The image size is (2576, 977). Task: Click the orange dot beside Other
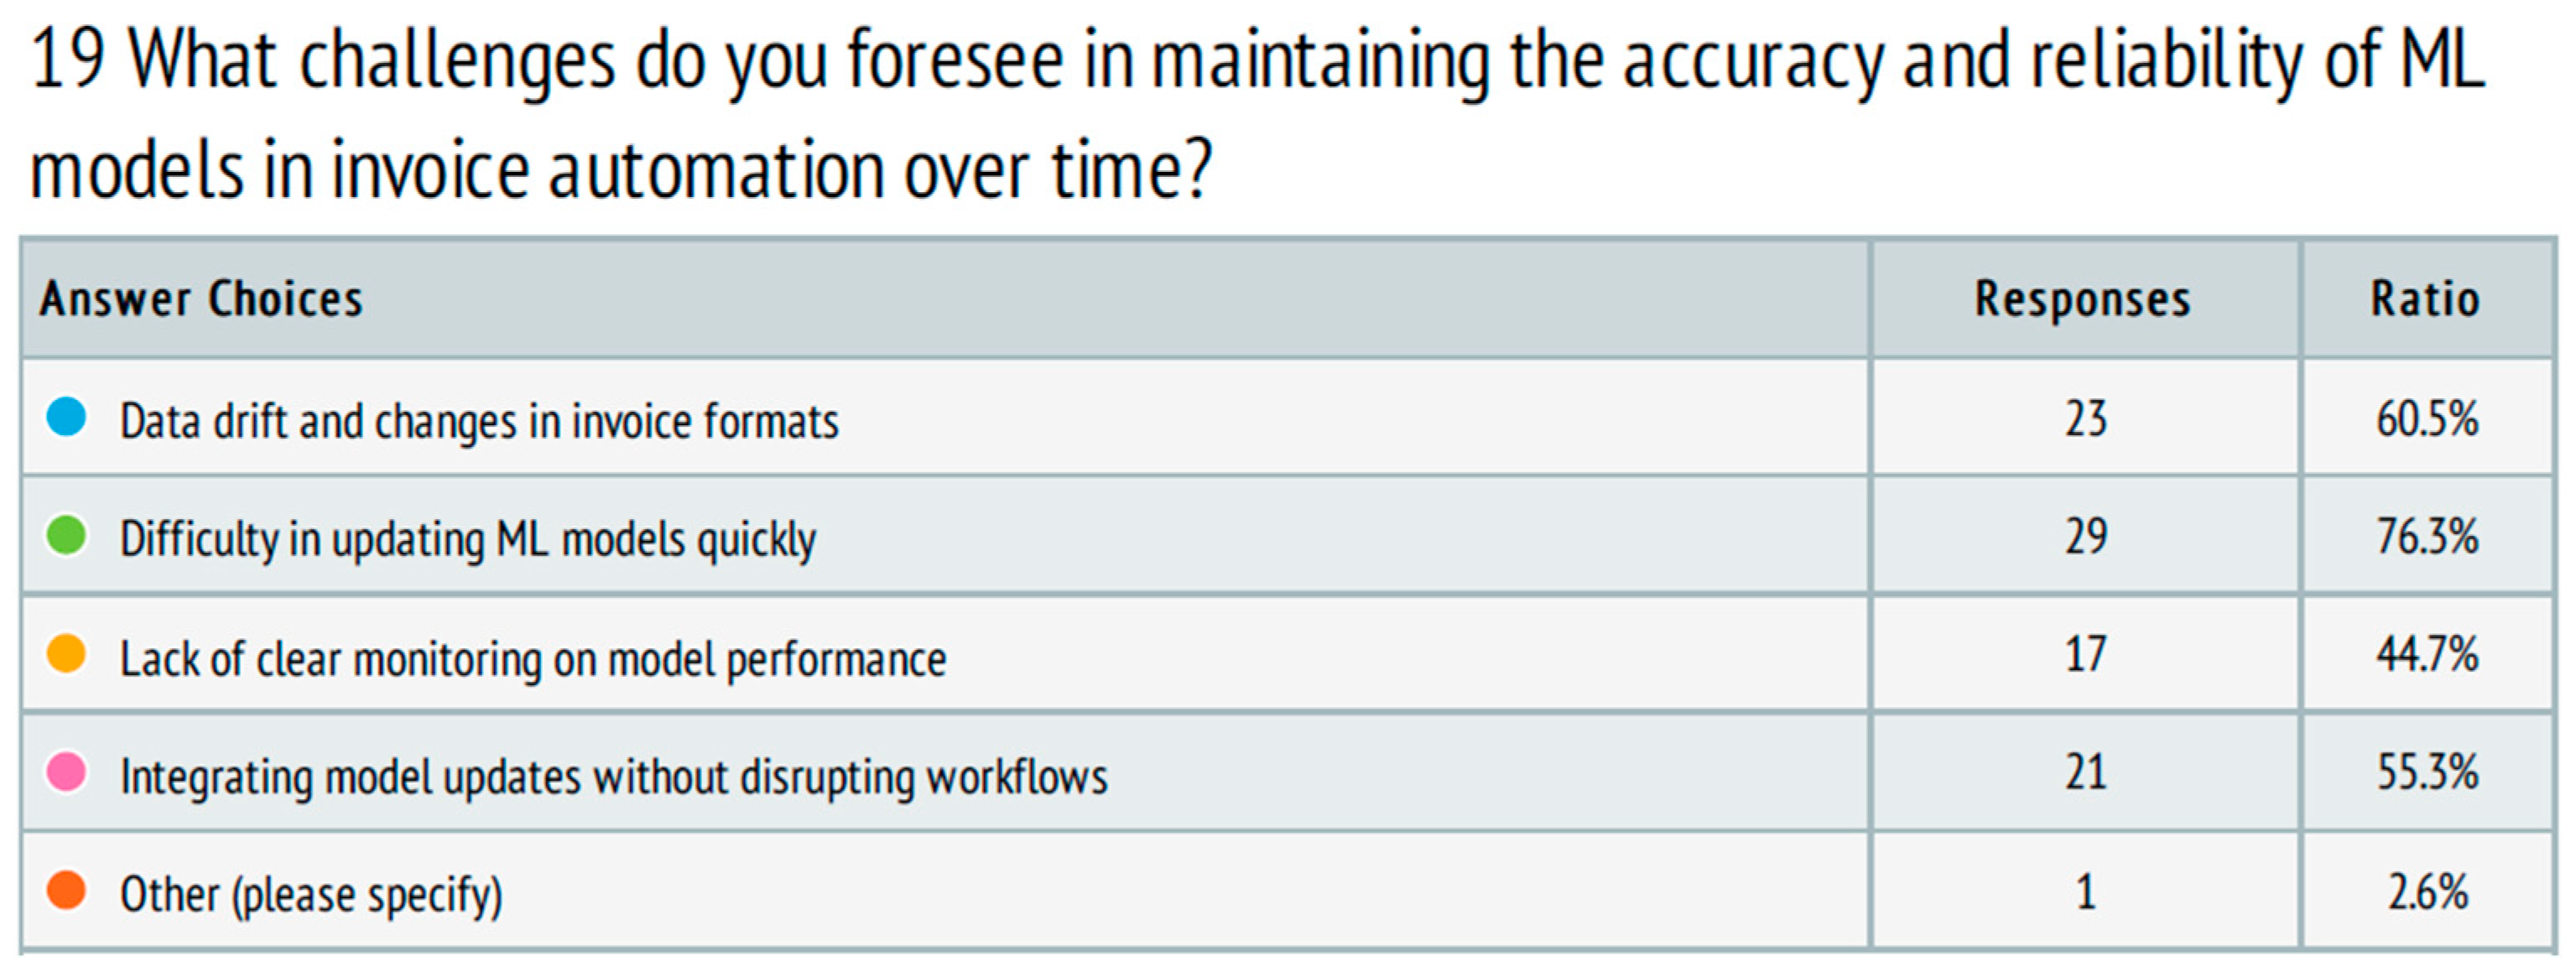[66, 890]
